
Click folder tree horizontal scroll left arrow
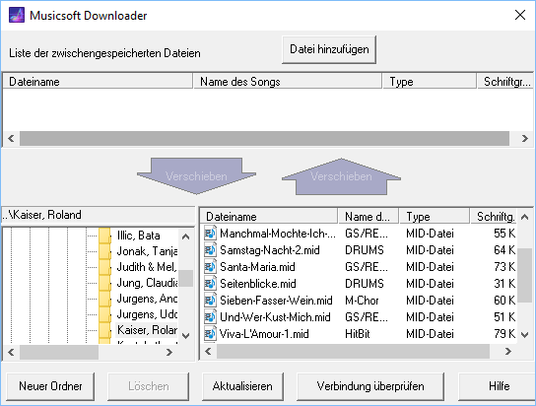(11, 352)
